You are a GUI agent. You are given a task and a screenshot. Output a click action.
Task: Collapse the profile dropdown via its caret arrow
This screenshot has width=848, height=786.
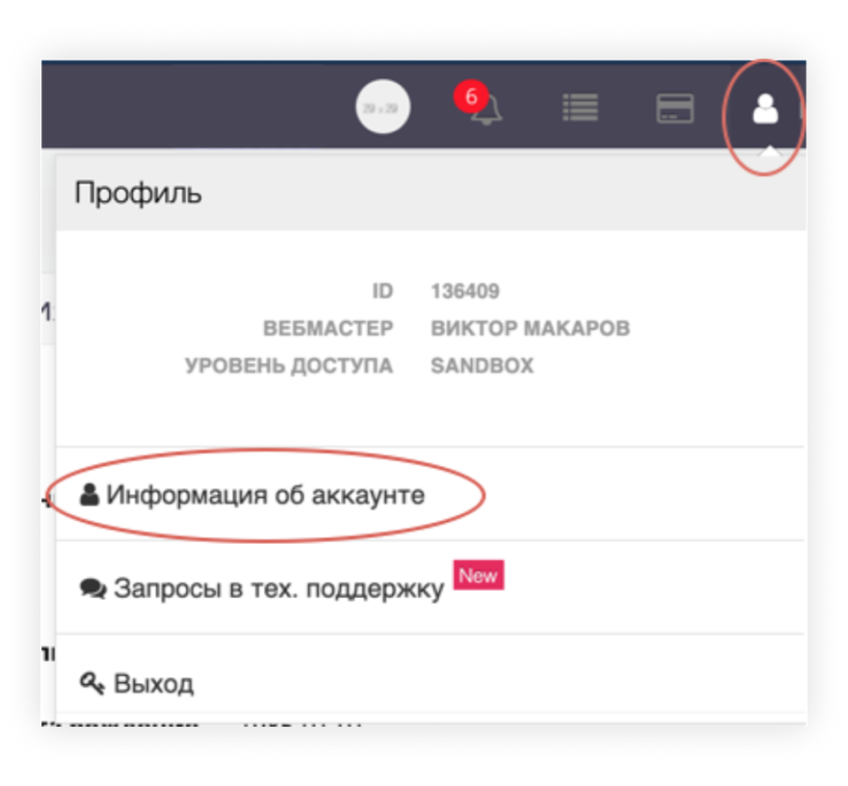[770, 150]
